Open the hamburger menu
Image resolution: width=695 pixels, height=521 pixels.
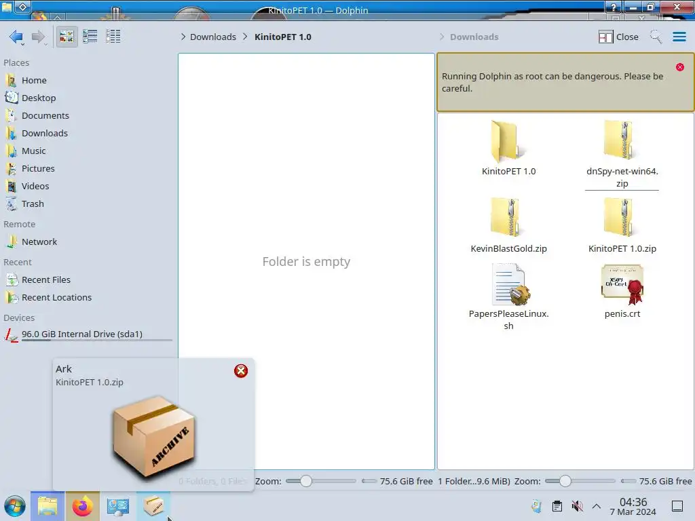tap(679, 37)
